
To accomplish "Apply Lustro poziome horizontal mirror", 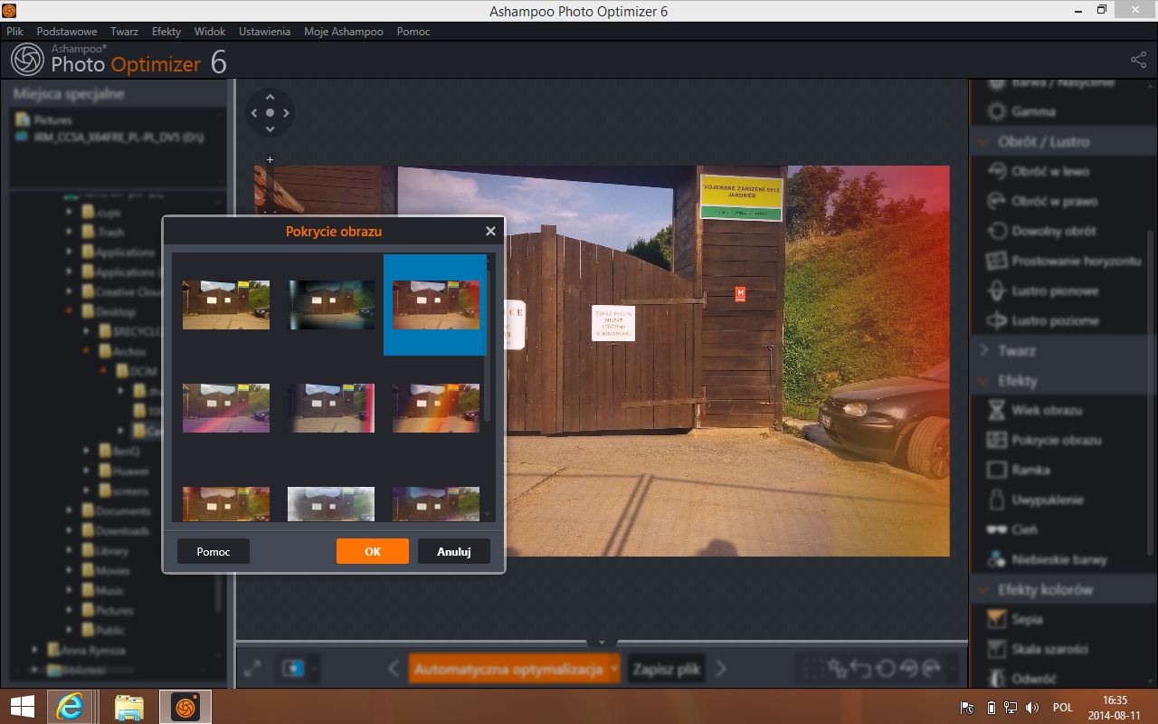I will pos(1043,320).
